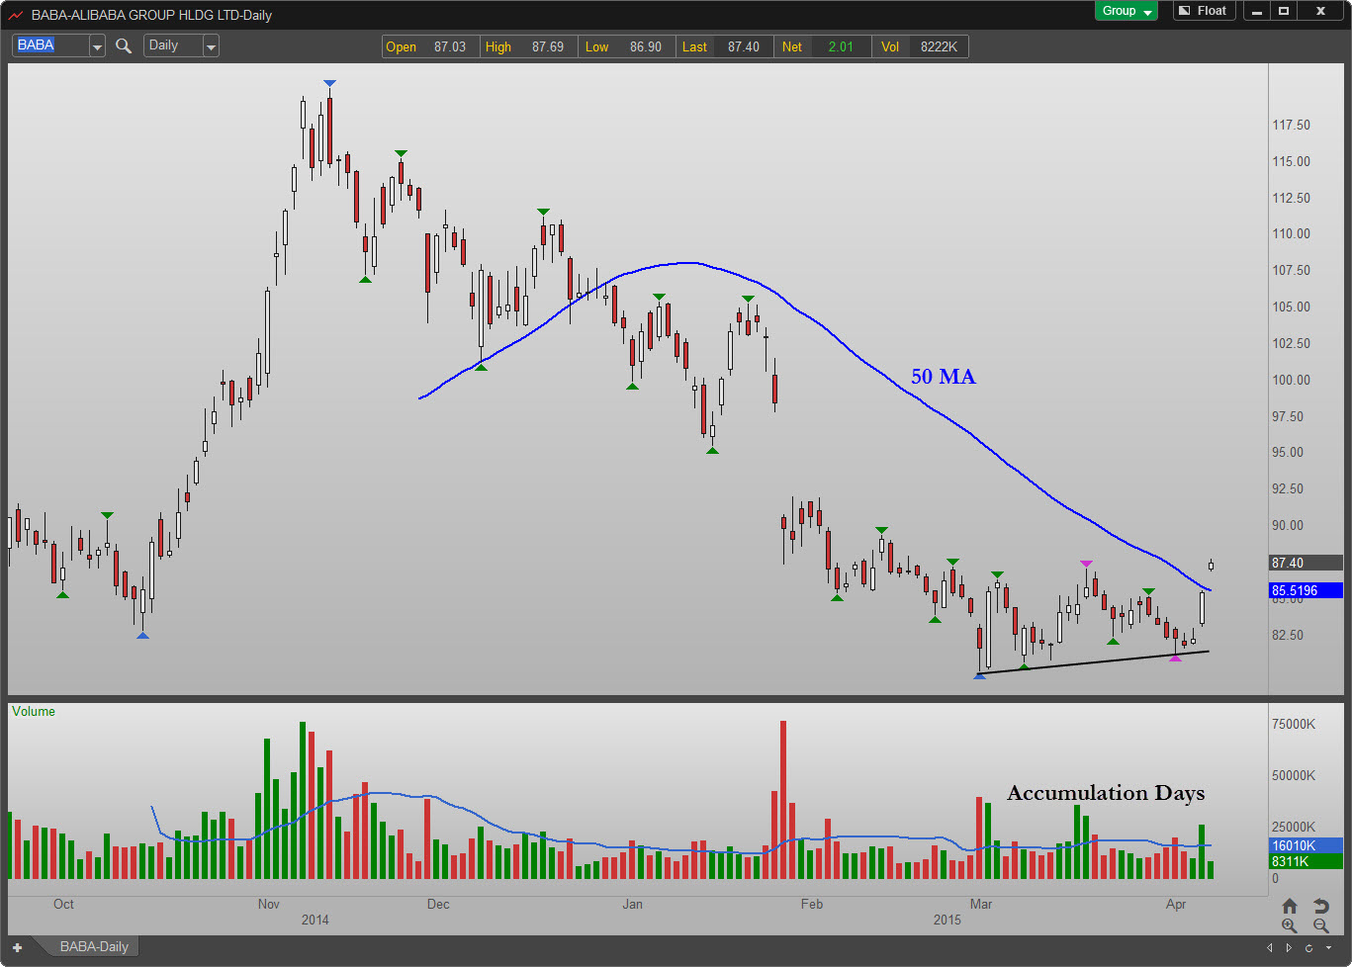Click the red chart icon in title bar
This screenshot has width=1352, height=967.
[16, 15]
